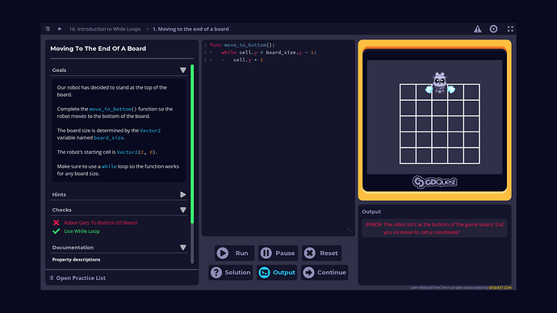Viewport: 557px width, 313px height.
Task: Collapse the Checks section
Action: 182,210
